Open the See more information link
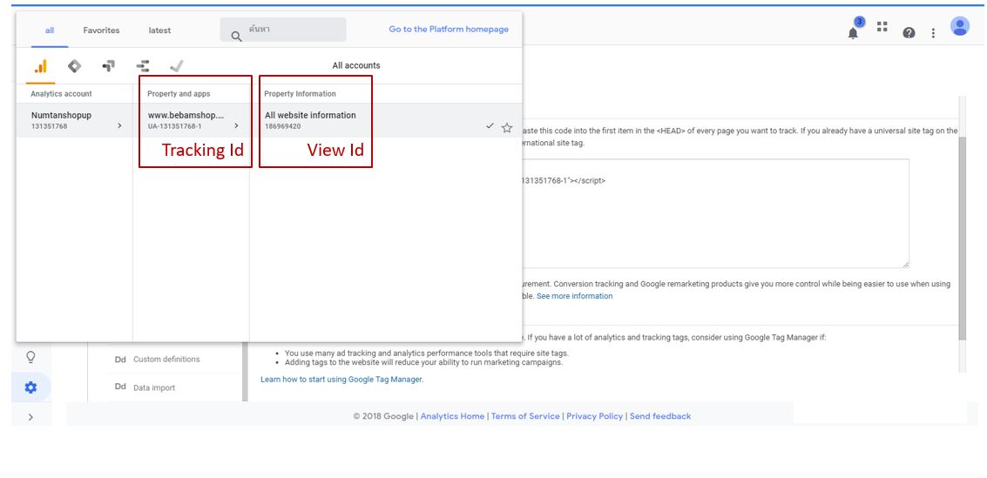Screen dimensions: 987x478 pyautogui.click(x=574, y=296)
